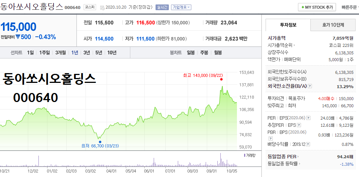Click the question mark icon next to 외국인소진율(B/A)
Image resolution: width=359 pixels, height=177 pixels.
pyautogui.click(x=310, y=86)
